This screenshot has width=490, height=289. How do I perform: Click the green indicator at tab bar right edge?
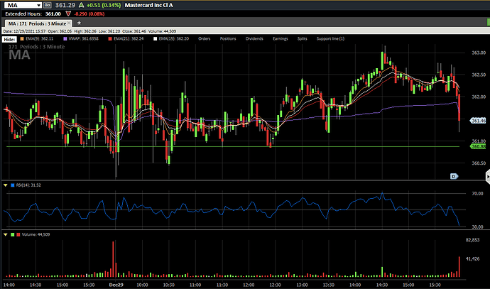pos(489,22)
